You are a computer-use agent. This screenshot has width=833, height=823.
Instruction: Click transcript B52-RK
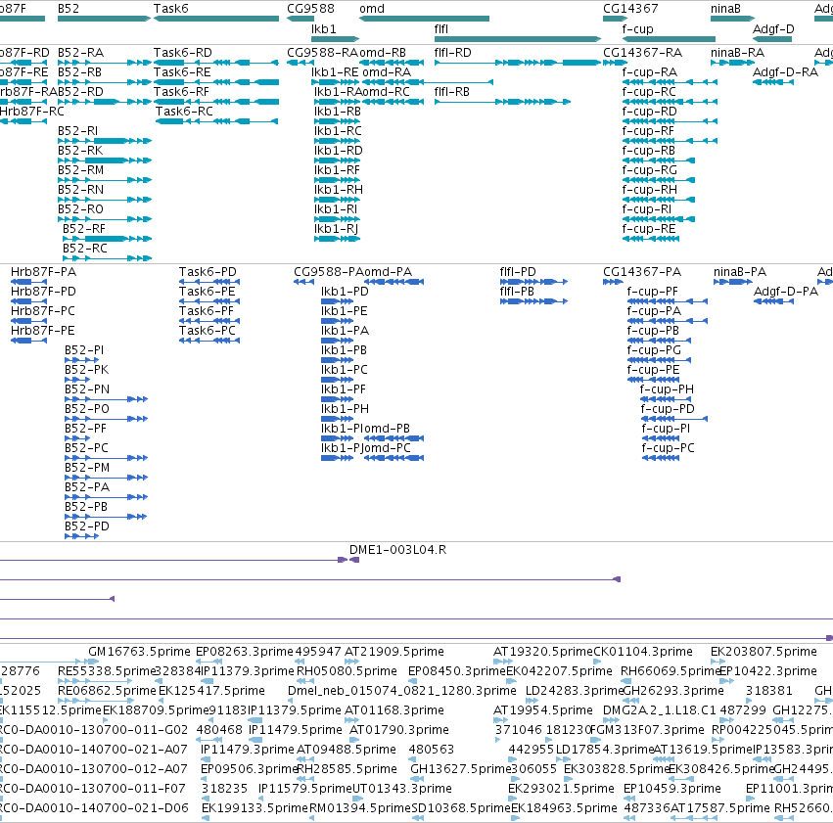[80, 151]
